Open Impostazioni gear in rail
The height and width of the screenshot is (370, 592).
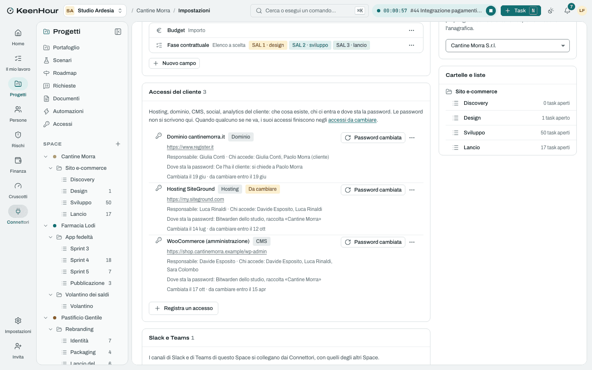pyautogui.click(x=18, y=325)
